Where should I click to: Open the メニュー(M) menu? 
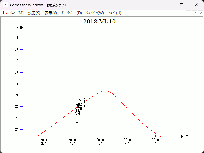(17, 13)
